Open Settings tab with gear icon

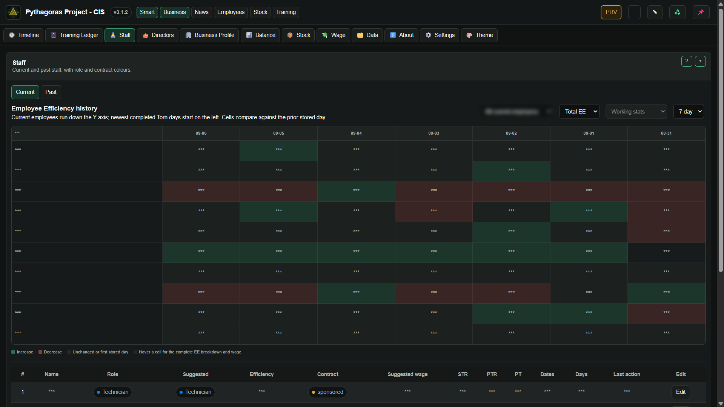(440, 35)
